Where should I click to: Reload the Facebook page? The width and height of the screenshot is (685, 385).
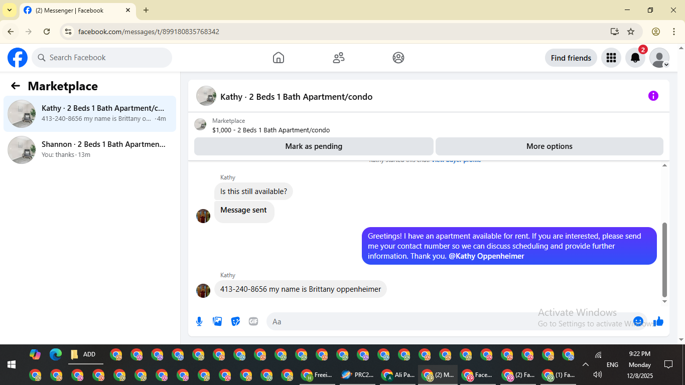[47, 32]
